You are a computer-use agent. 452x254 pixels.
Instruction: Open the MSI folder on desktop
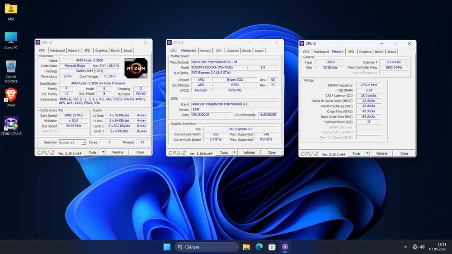tap(11, 12)
